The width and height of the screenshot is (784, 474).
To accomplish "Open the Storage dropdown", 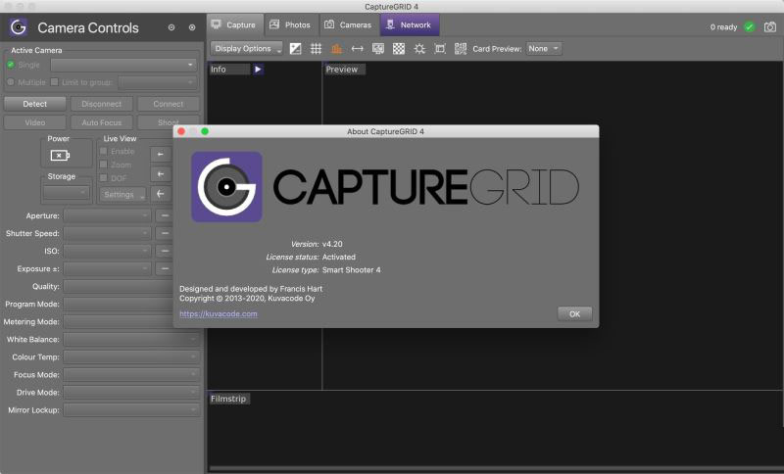I will pos(67,192).
